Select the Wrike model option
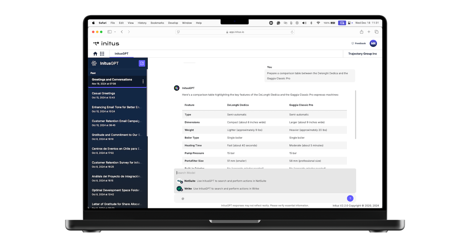This screenshot has height=242, width=476. click(x=265, y=188)
